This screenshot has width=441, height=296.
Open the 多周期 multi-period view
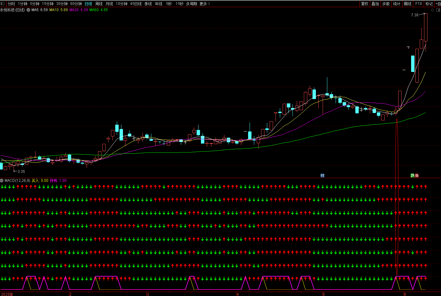(191, 4)
